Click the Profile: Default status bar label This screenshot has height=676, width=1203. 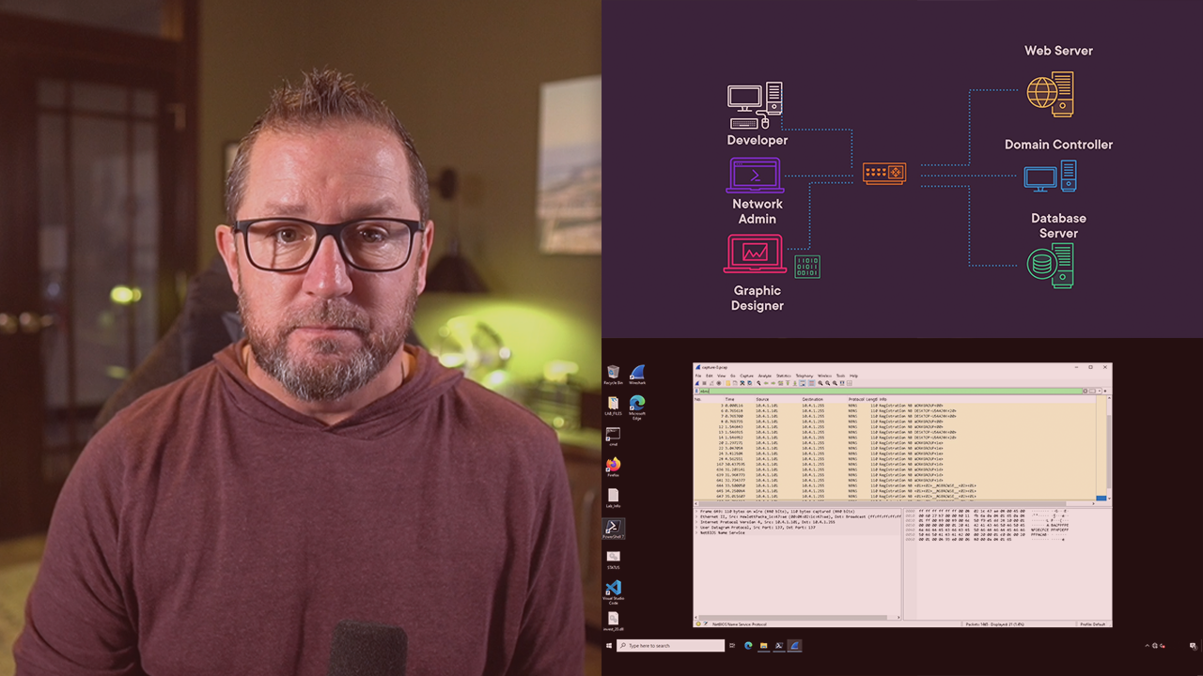click(1092, 623)
